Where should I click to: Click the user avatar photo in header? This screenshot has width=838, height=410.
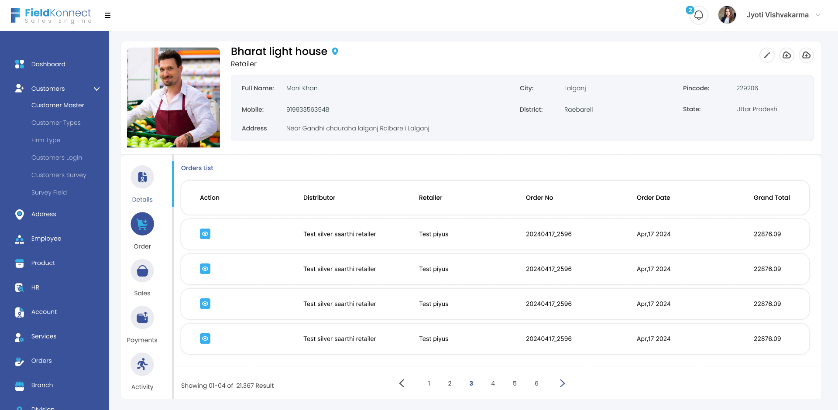point(727,15)
